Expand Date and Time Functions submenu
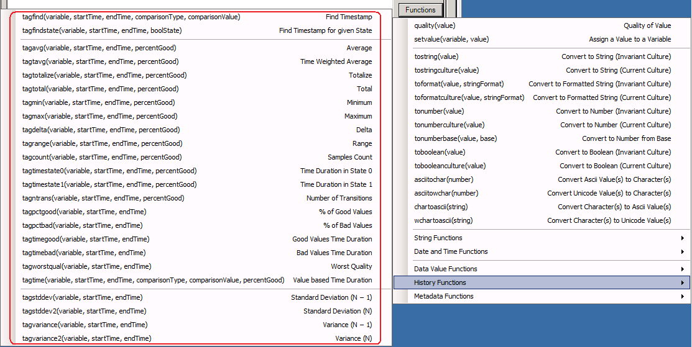 pos(542,251)
